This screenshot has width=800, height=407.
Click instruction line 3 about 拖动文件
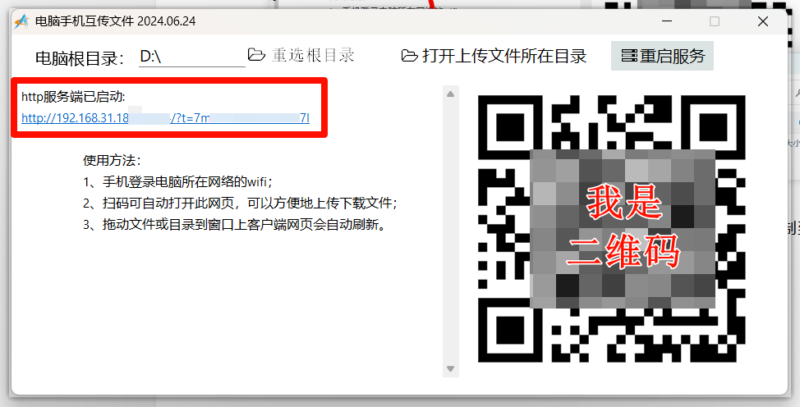[235, 224]
